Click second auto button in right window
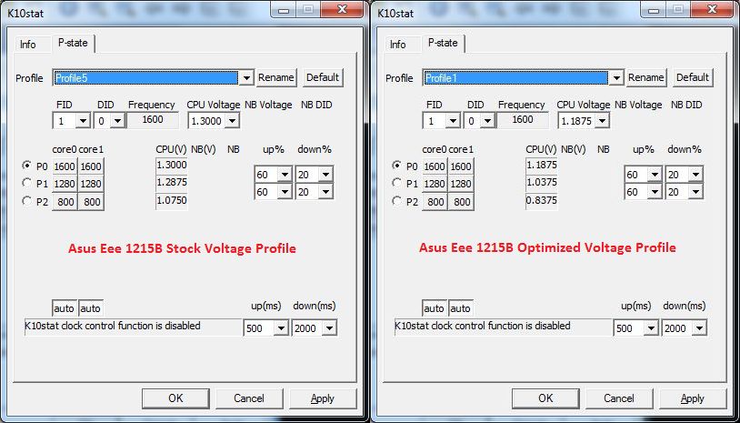The height and width of the screenshot is (423, 740). point(461,308)
